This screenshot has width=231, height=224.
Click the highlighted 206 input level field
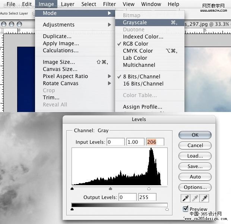pos(155,142)
